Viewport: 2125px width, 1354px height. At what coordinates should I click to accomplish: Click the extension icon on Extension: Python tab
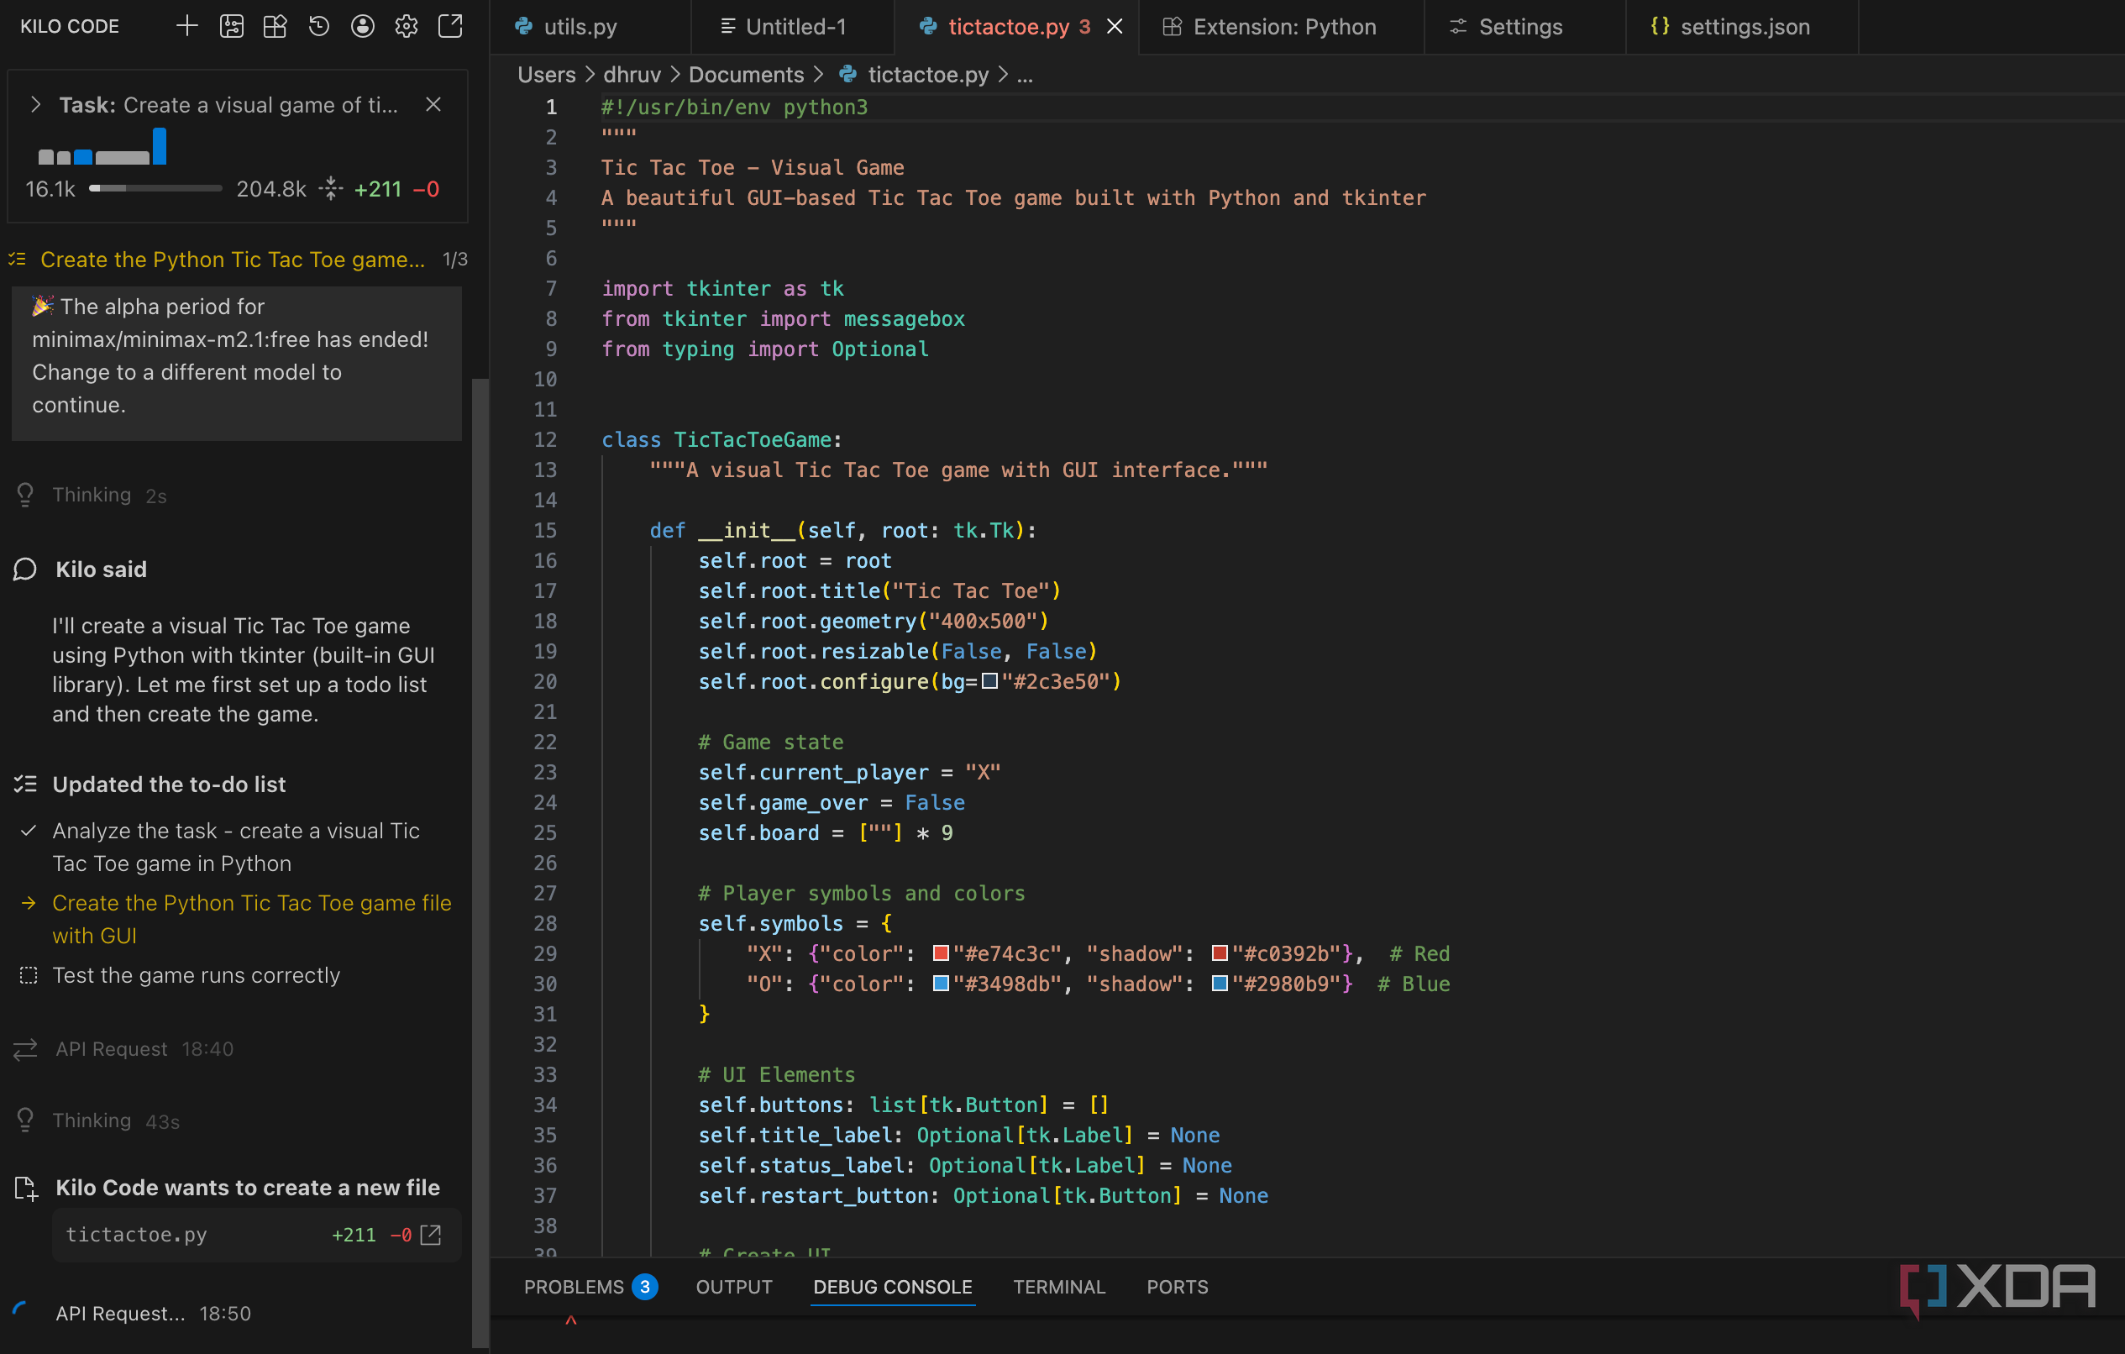pyautogui.click(x=1172, y=27)
